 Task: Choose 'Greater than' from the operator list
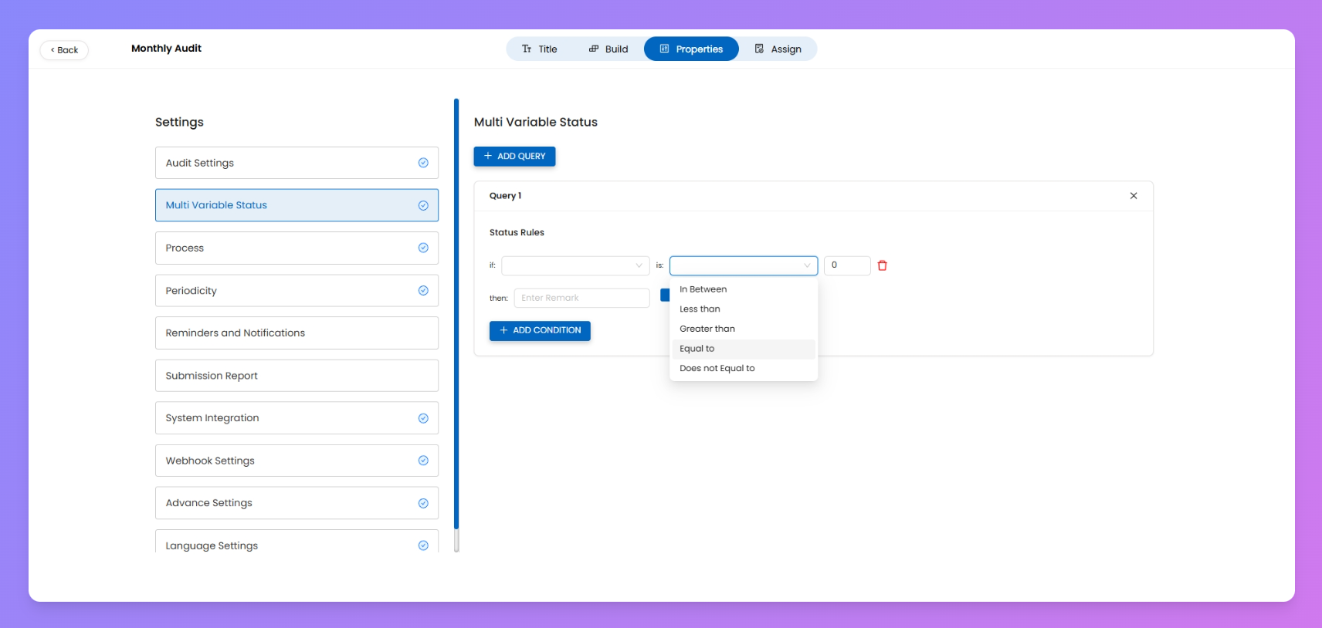[744, 329]
